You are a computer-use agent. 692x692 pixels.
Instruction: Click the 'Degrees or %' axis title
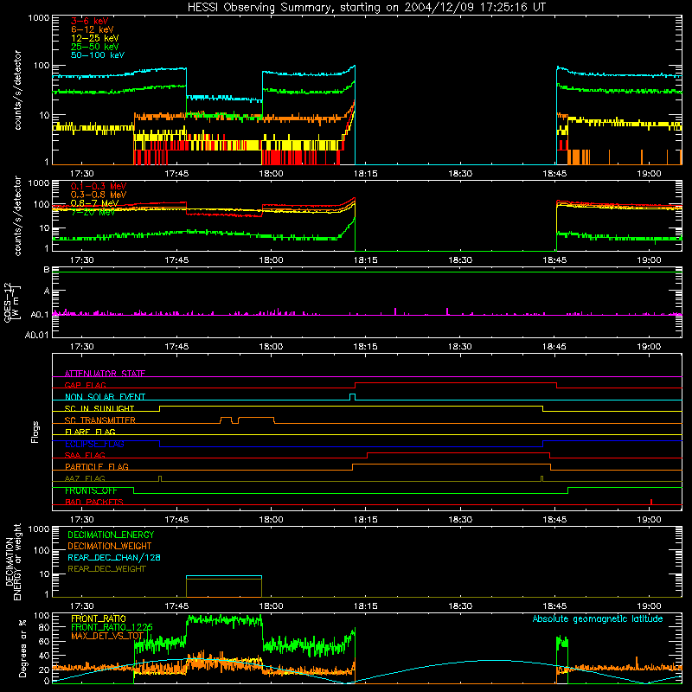(x=22, y=648)
